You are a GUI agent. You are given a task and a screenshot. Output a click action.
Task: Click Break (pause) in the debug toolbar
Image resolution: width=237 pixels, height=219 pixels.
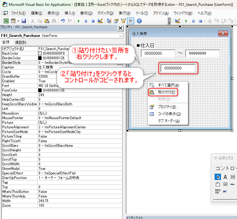click(x=193, y=21)
